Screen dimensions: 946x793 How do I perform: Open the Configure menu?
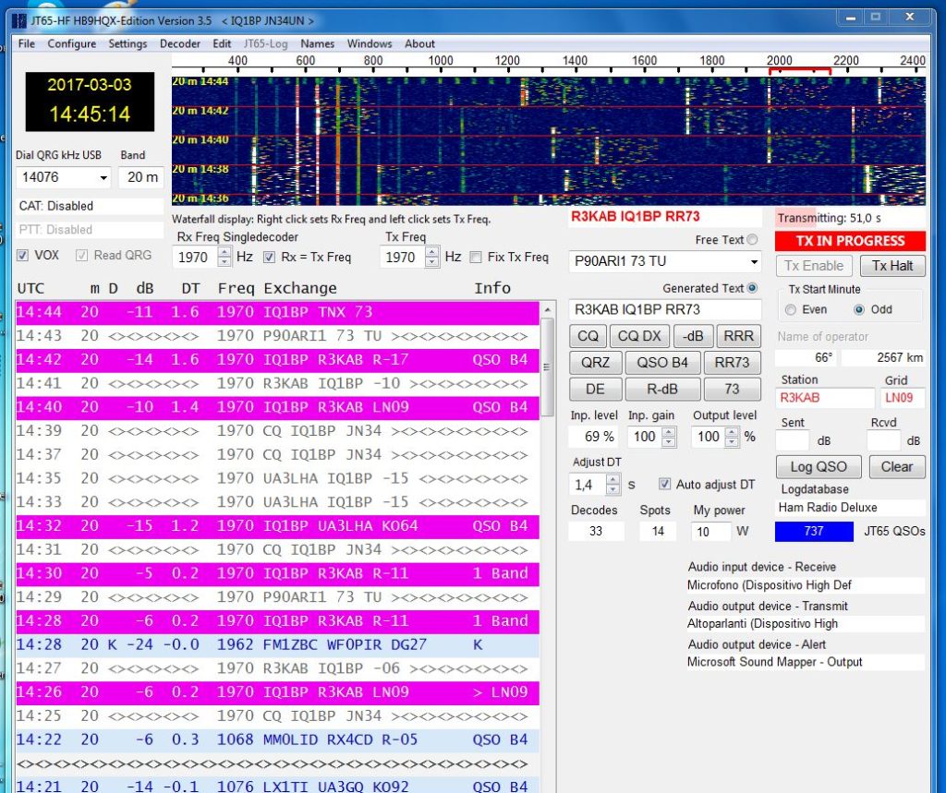click(x=71, y=43)
